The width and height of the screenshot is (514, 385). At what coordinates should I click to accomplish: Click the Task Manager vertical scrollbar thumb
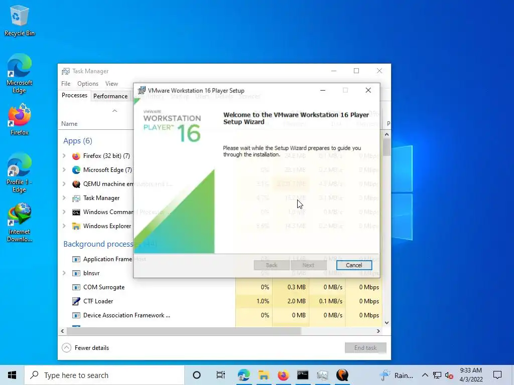pyautogui.click(x=387, y=147)
